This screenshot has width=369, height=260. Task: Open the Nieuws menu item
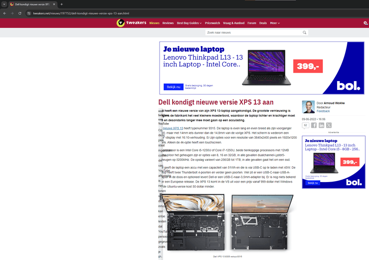(x=155, y=23)
